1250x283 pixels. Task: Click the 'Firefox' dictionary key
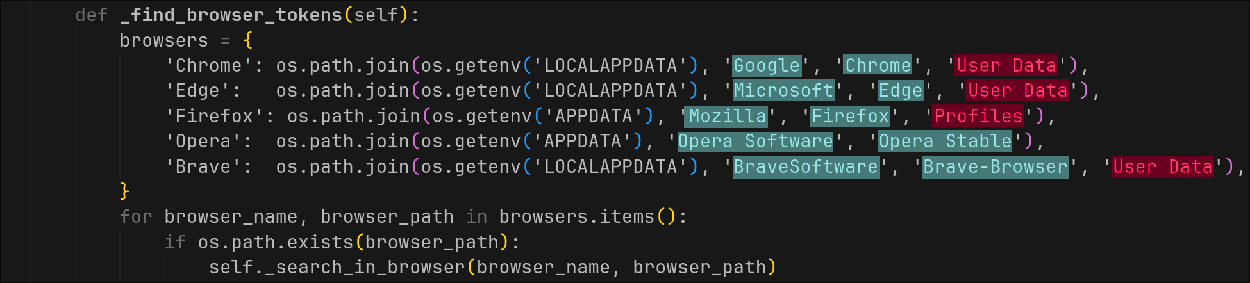click(x=214, y=116)
